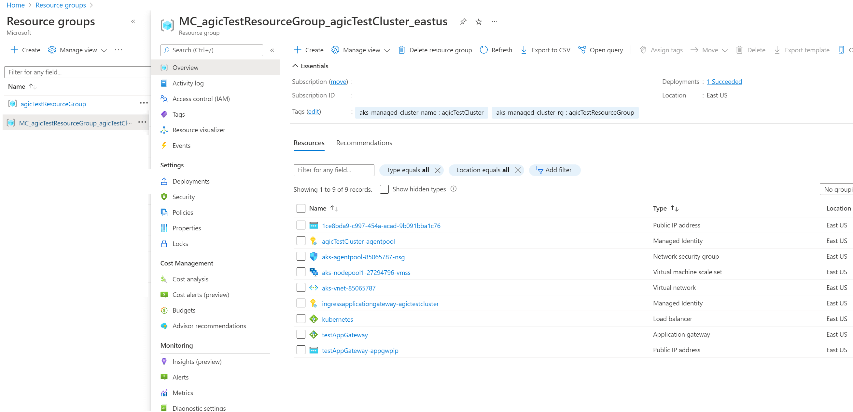Open the Resources tab
The image size is (853, 412).
pos(309,143)
